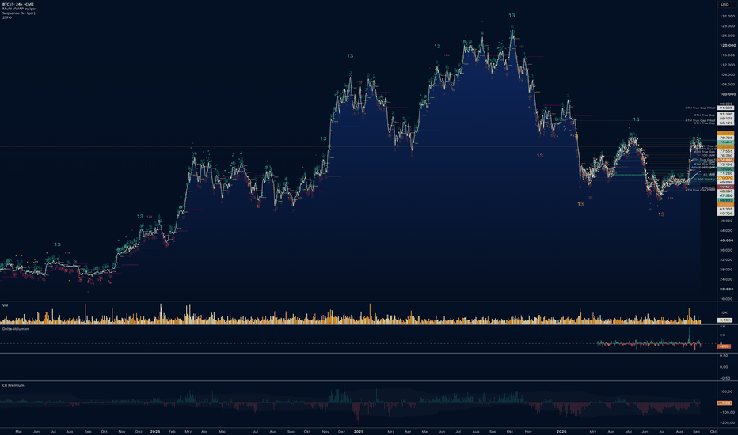
Task: Select the Multi VWAP by Igor indicator legend
Action: [x=19, y=9]
